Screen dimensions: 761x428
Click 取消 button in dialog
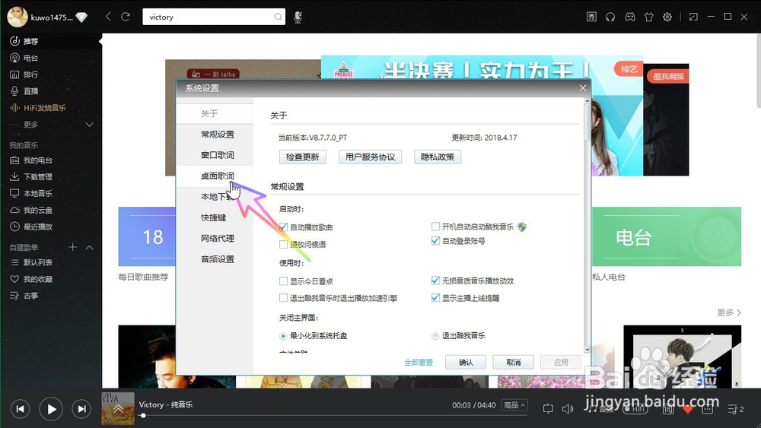[513, 362]
